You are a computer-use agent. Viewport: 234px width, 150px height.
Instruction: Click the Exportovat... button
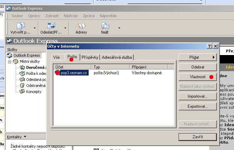tap(198, 106)
